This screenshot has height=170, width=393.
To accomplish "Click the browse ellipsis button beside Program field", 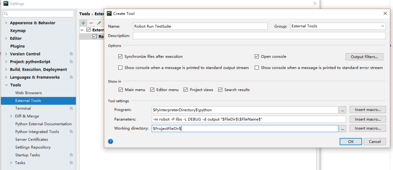I will 343,110.
